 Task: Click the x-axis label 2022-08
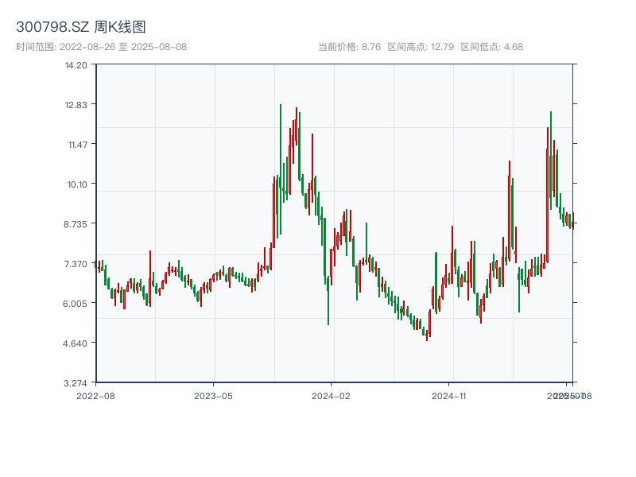(x=95, y=396)
